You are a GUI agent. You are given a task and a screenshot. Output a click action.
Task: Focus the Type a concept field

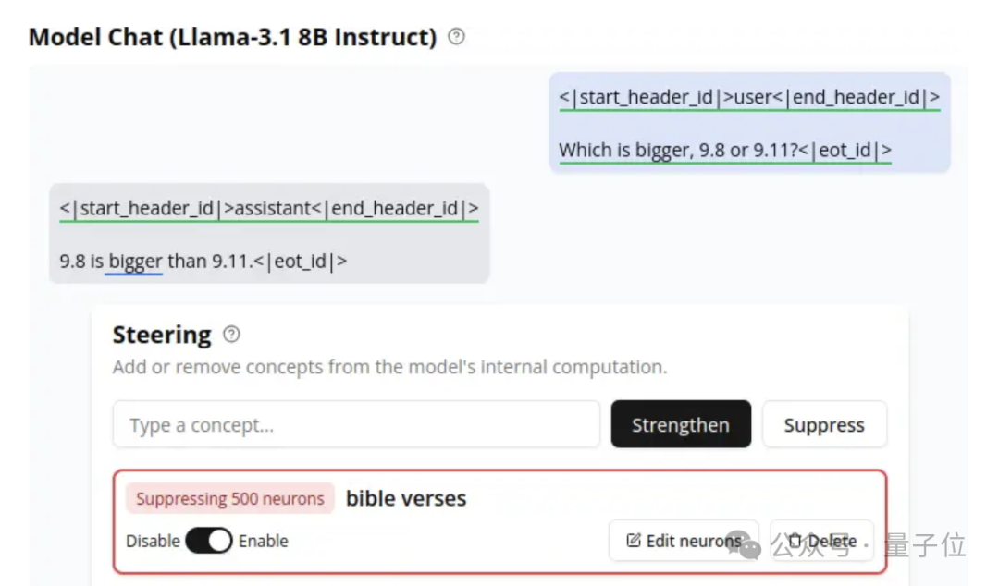tap(356, 424)
